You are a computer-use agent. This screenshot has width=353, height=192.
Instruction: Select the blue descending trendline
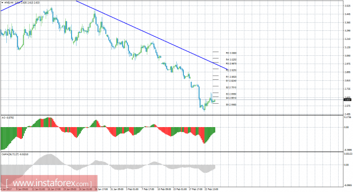click(152, 35)
